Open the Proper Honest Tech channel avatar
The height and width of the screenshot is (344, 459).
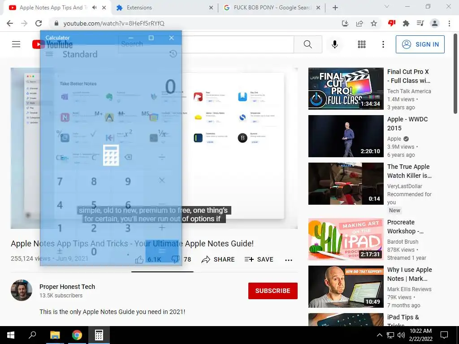pyautogui.click(x=22, y=290)
